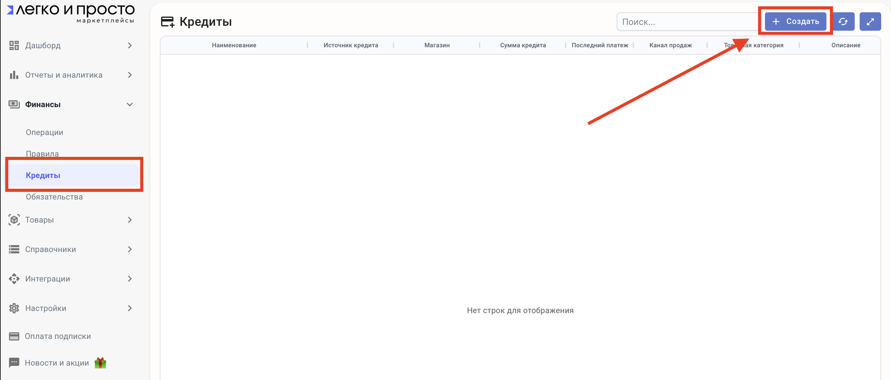This screenshot has width=891, height=380.
Task: Click the refresh icon button
Action: 843,21
